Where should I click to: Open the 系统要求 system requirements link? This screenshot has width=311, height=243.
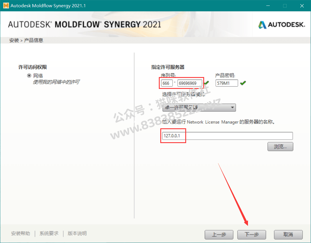pyautogui.click(x=49, y=233)
